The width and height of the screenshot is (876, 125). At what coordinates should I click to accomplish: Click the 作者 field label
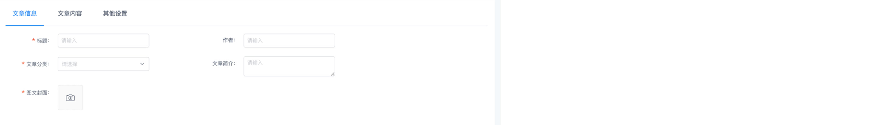click(x=229, y=40)
